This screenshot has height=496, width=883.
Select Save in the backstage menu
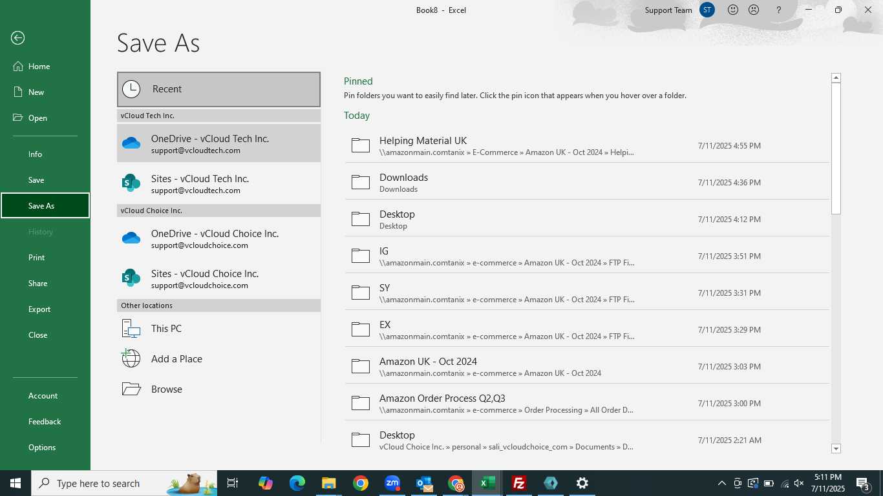click(45, 180)
